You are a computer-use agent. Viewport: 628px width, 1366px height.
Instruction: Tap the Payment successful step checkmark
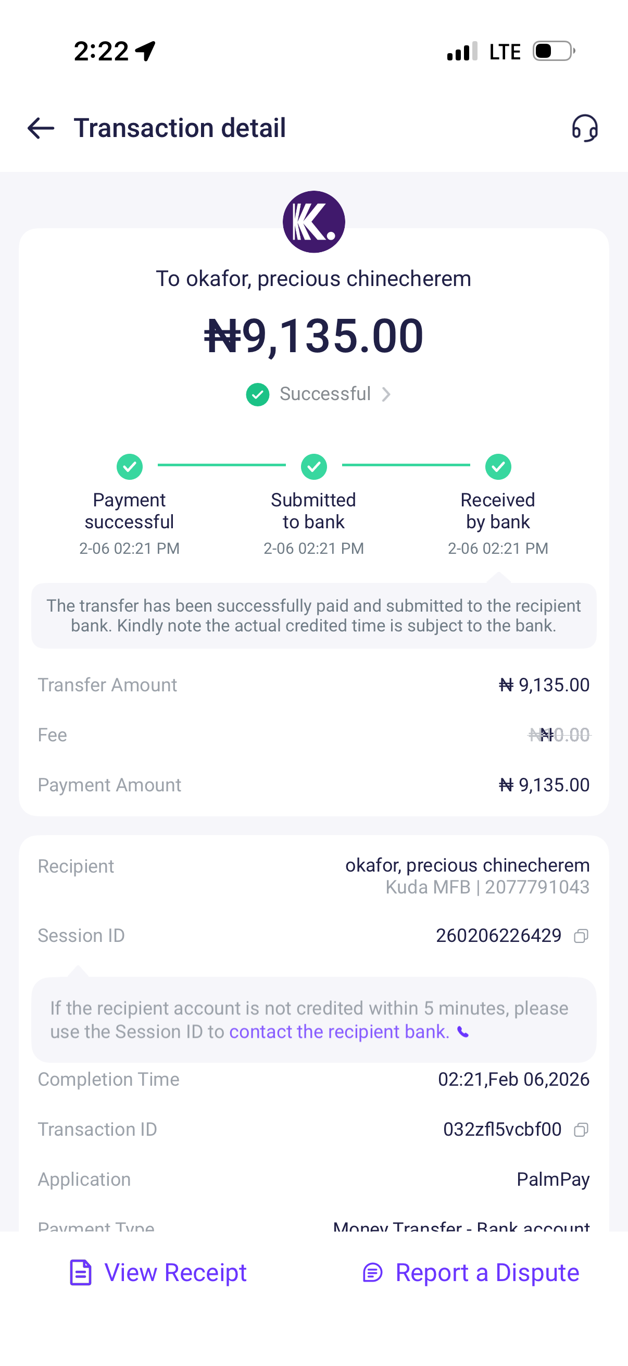click(x=129, y=467)
